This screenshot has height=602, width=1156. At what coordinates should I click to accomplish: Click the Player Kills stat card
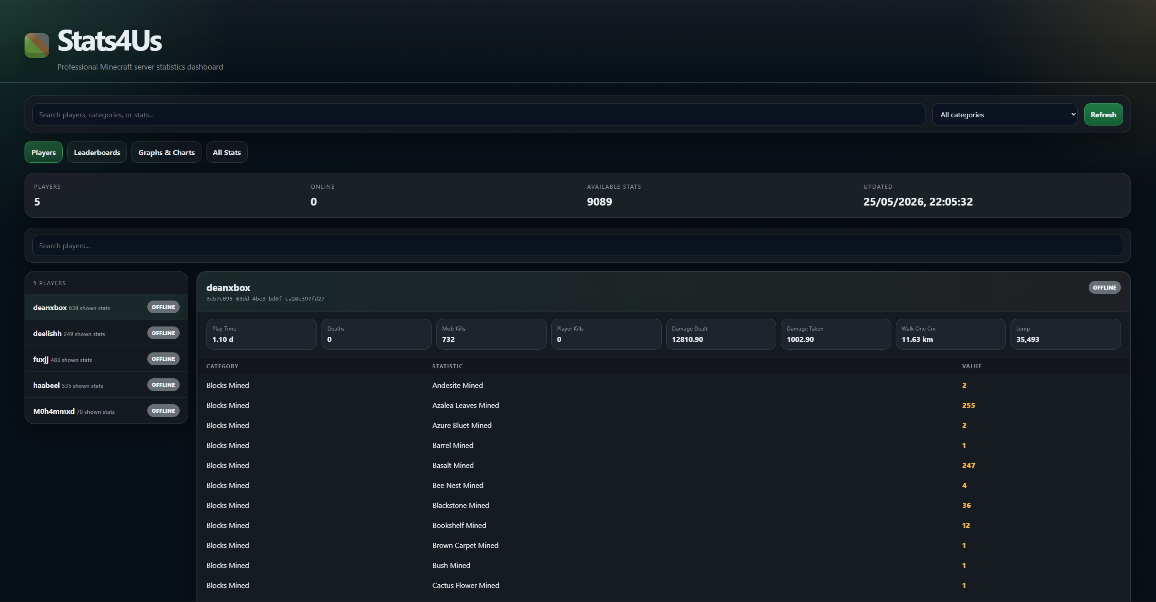606,334
